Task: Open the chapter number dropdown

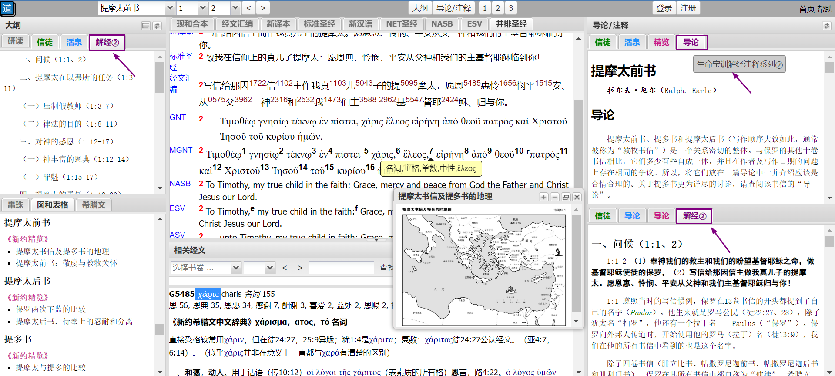Action: click(202, 8)
